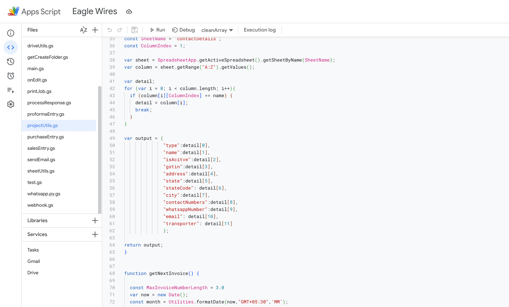Viewport: 509px width, 307px height.
Task: Open the Triggers alarm clock icon
Action: (11, 76)
